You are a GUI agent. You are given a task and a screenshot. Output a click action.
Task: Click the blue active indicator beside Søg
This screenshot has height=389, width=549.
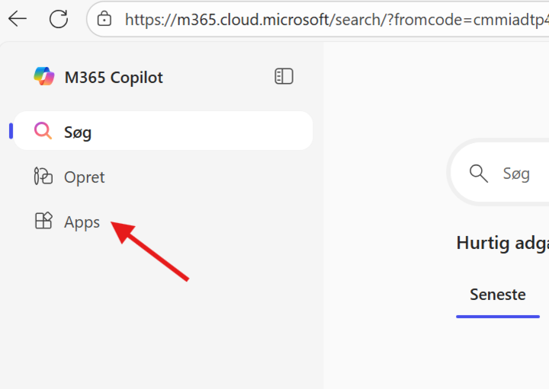coord(11,131)
